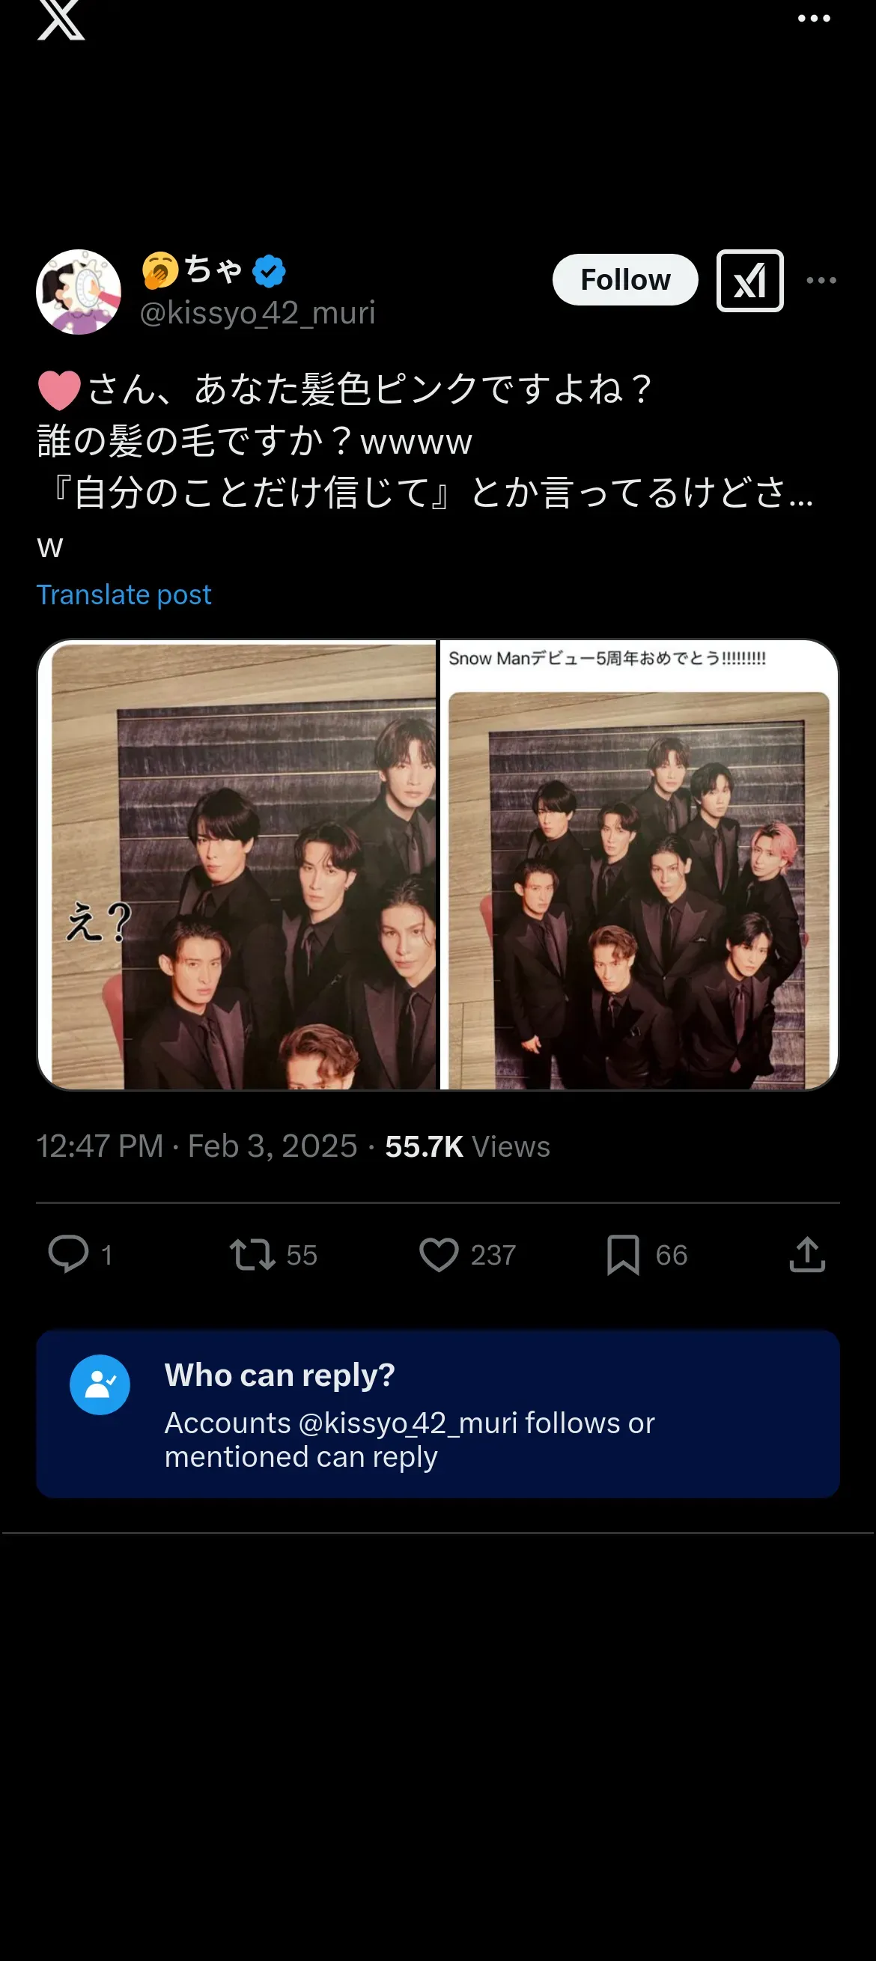Image resolution: width=876 pixels, height=1961 pixels.
Task: Click the share upload icon
Action: coord(808,1253)
